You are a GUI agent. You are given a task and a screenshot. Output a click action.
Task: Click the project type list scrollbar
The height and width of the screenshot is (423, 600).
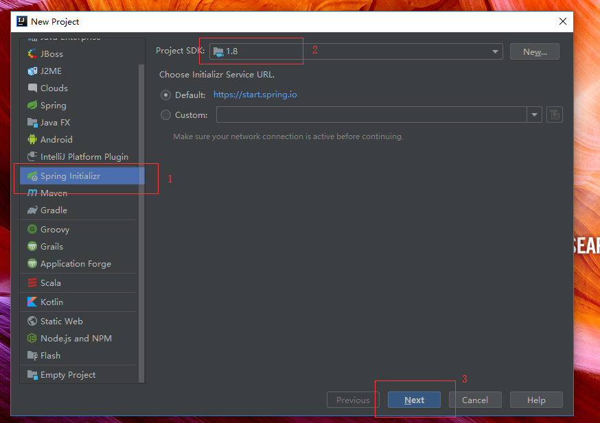(141, 223)
